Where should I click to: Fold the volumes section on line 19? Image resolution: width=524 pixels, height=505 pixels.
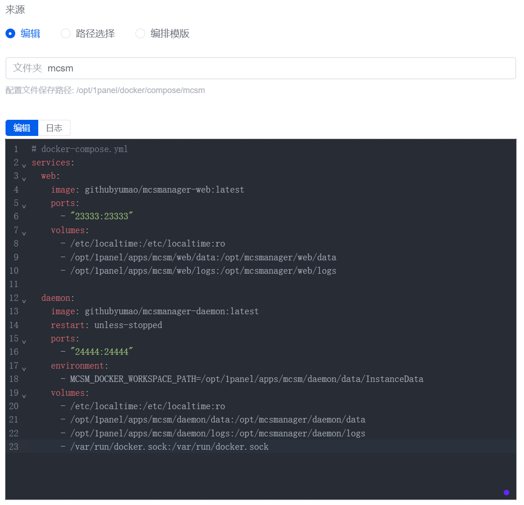click(x=24, y=396)
